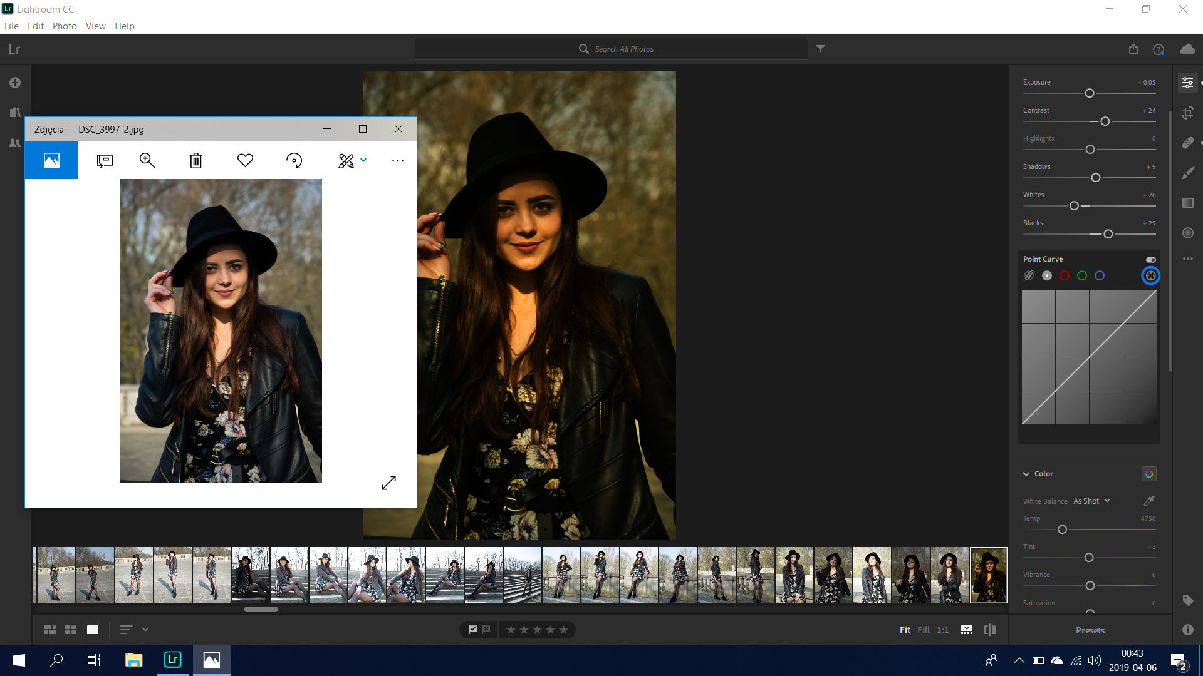Open White Balance As Shot dropdown
This screenshot has height=676, width=1203.
pyautogui.click(x=1091, y=501)
